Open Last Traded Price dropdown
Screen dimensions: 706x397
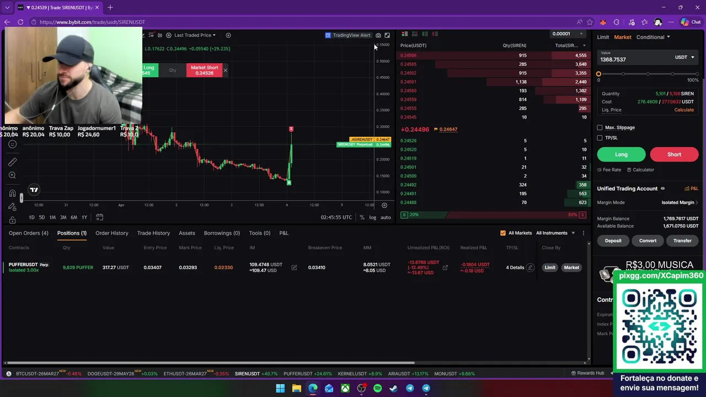pos(195,35)
